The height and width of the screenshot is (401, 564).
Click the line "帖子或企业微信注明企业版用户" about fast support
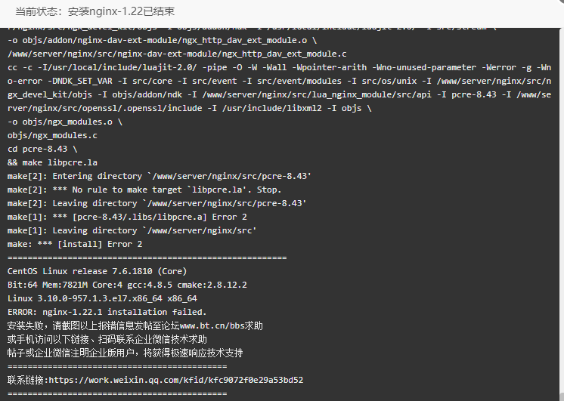coord(126,353)
